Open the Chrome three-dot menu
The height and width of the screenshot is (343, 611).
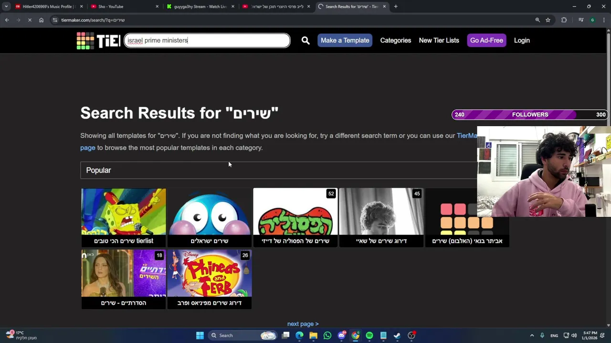click(604, 20)
